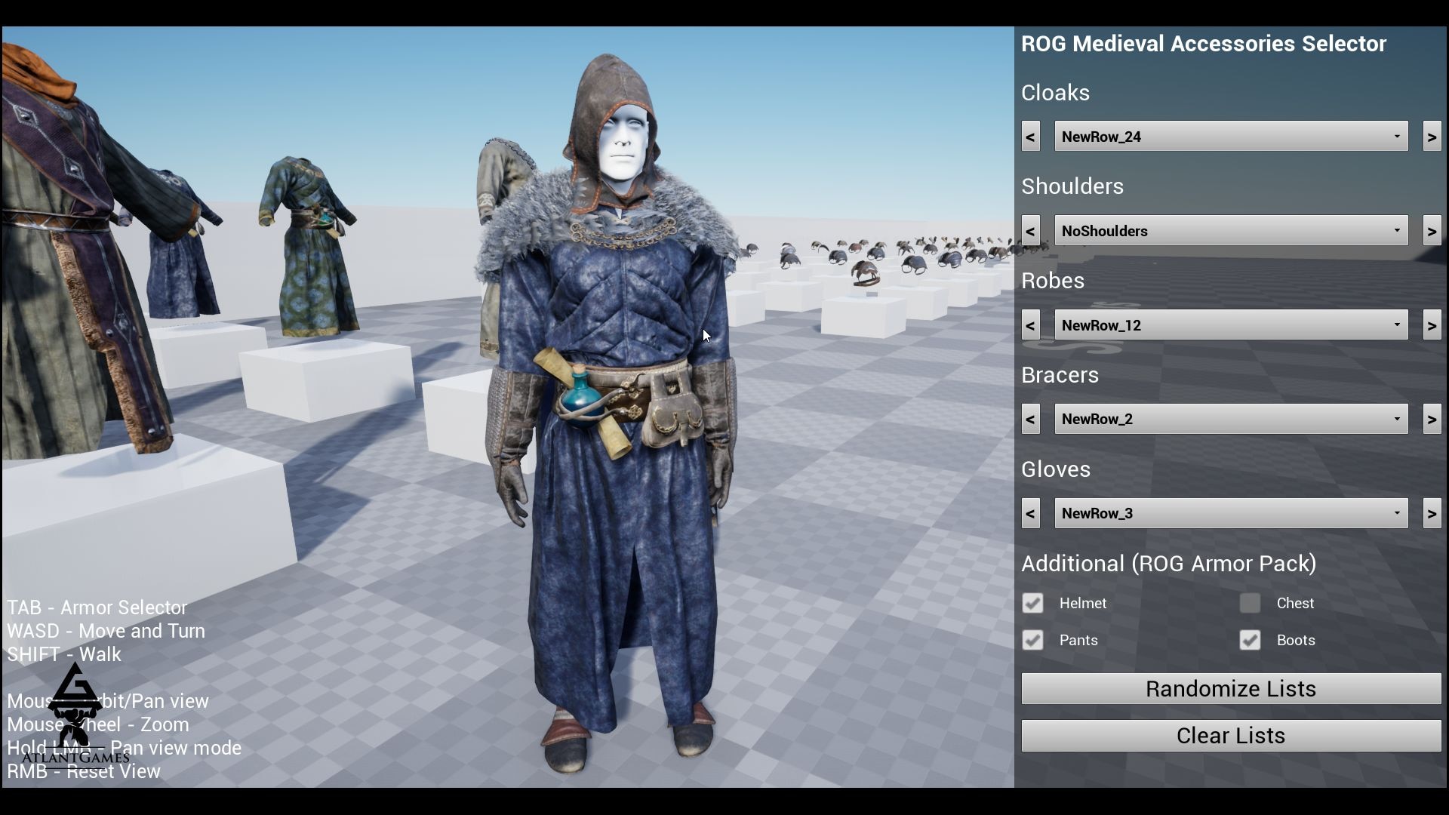Click the Gloves section label
This screenshot has width=1449, height=815.
pyautogui.click(x=1056, y=469)
